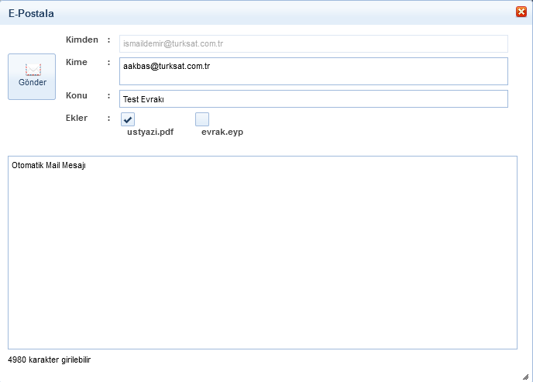Viewport: 533px width, 382px height.
Task: Click the Otomatik Mail Mesajı text line
Action: [x=48, y=165]
